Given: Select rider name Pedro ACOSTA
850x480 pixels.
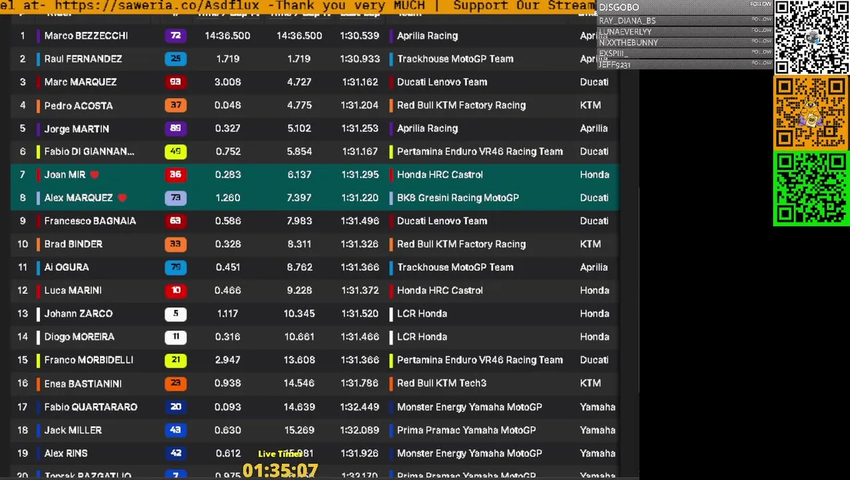Looking at the screenshot, I should [79, 105].
